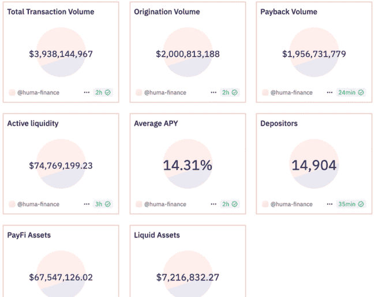The width and height of the screenshot is (375, 297).
Task: Click the 24min refresh status on Payback Volume
Action: [350, 92]
